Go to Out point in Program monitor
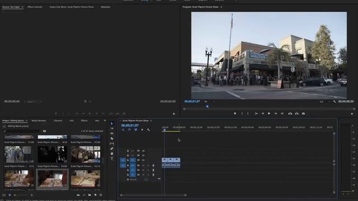358x201 pixels. click(x=282, y=113)
